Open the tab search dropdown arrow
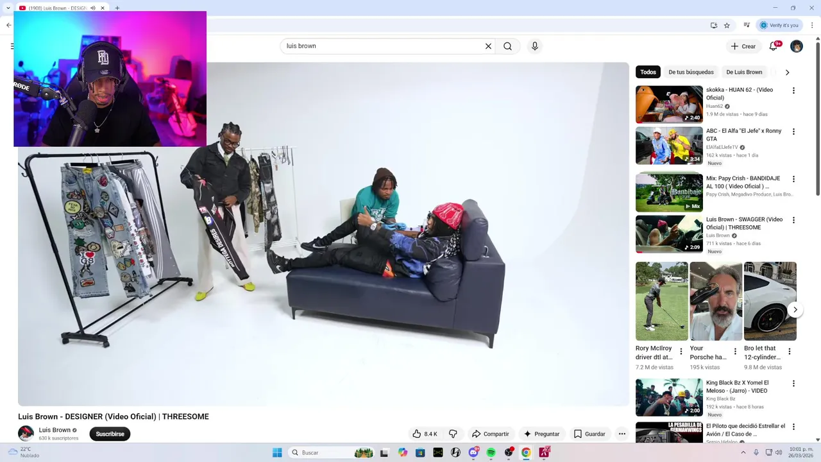 (x=9, y=8)
